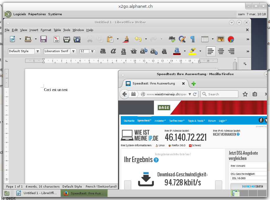Go back in Firefox

pos(124,94)
